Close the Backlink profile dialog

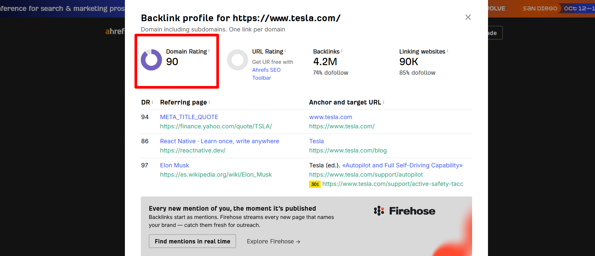(x=468, y=17)
